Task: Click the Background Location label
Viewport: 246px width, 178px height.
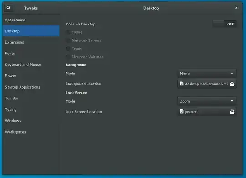Action: tap(83, 84)
